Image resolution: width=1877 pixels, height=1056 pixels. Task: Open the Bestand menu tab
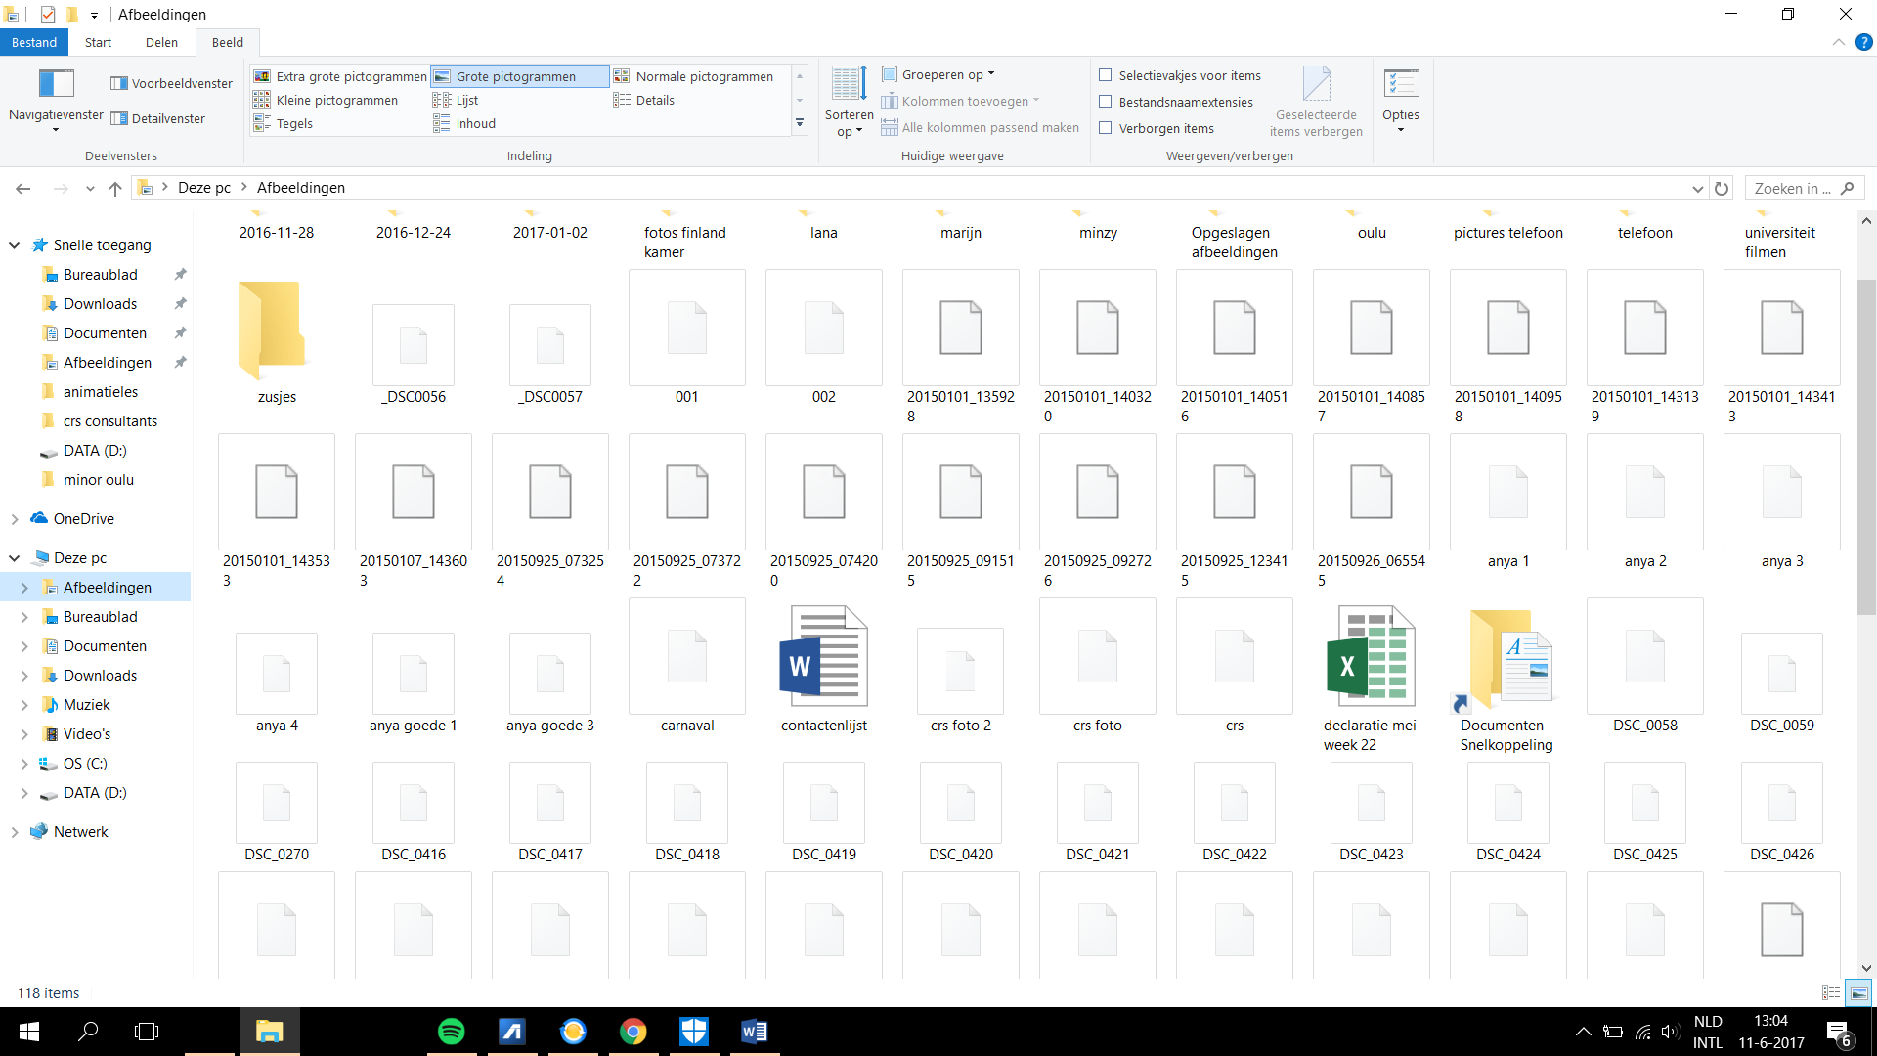click(x=34, y=42)
